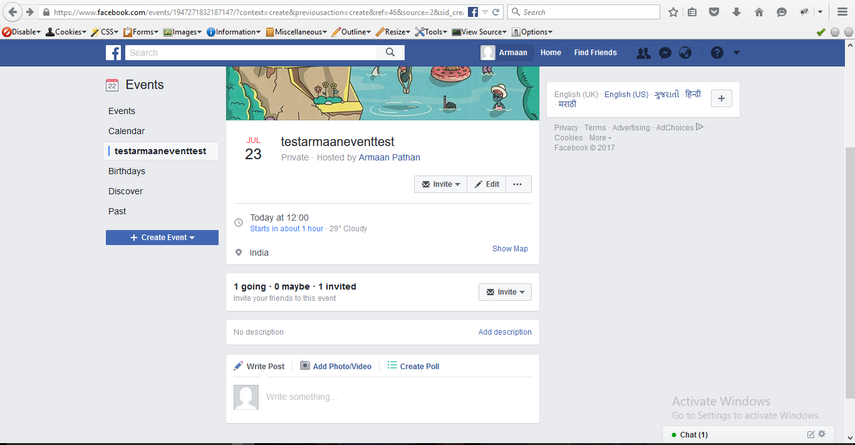Open the Tools developer toolbar menu
The width and height of the screenshot is (855, 445).
(x=432, y=32)
